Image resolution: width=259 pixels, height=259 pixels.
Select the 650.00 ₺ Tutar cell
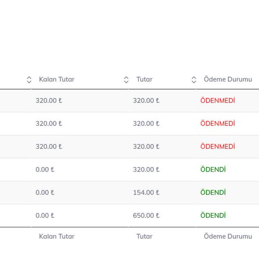[146, 215]
